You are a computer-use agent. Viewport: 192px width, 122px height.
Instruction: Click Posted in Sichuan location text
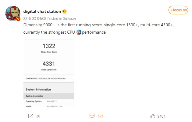(x=62, y=19)
